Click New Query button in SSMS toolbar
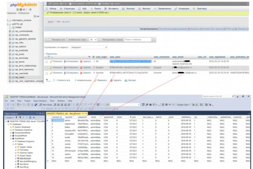This screenshot has width=253, height=169. 46,105
